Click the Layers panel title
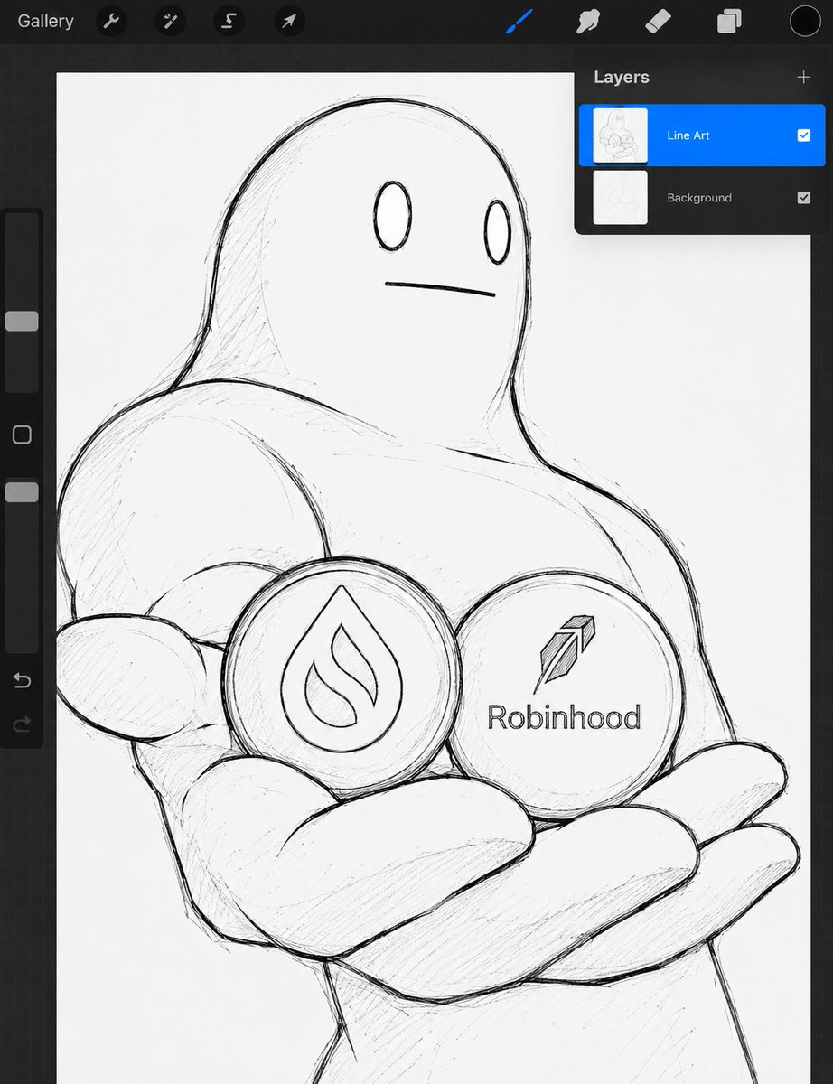 tap(622, 78)
